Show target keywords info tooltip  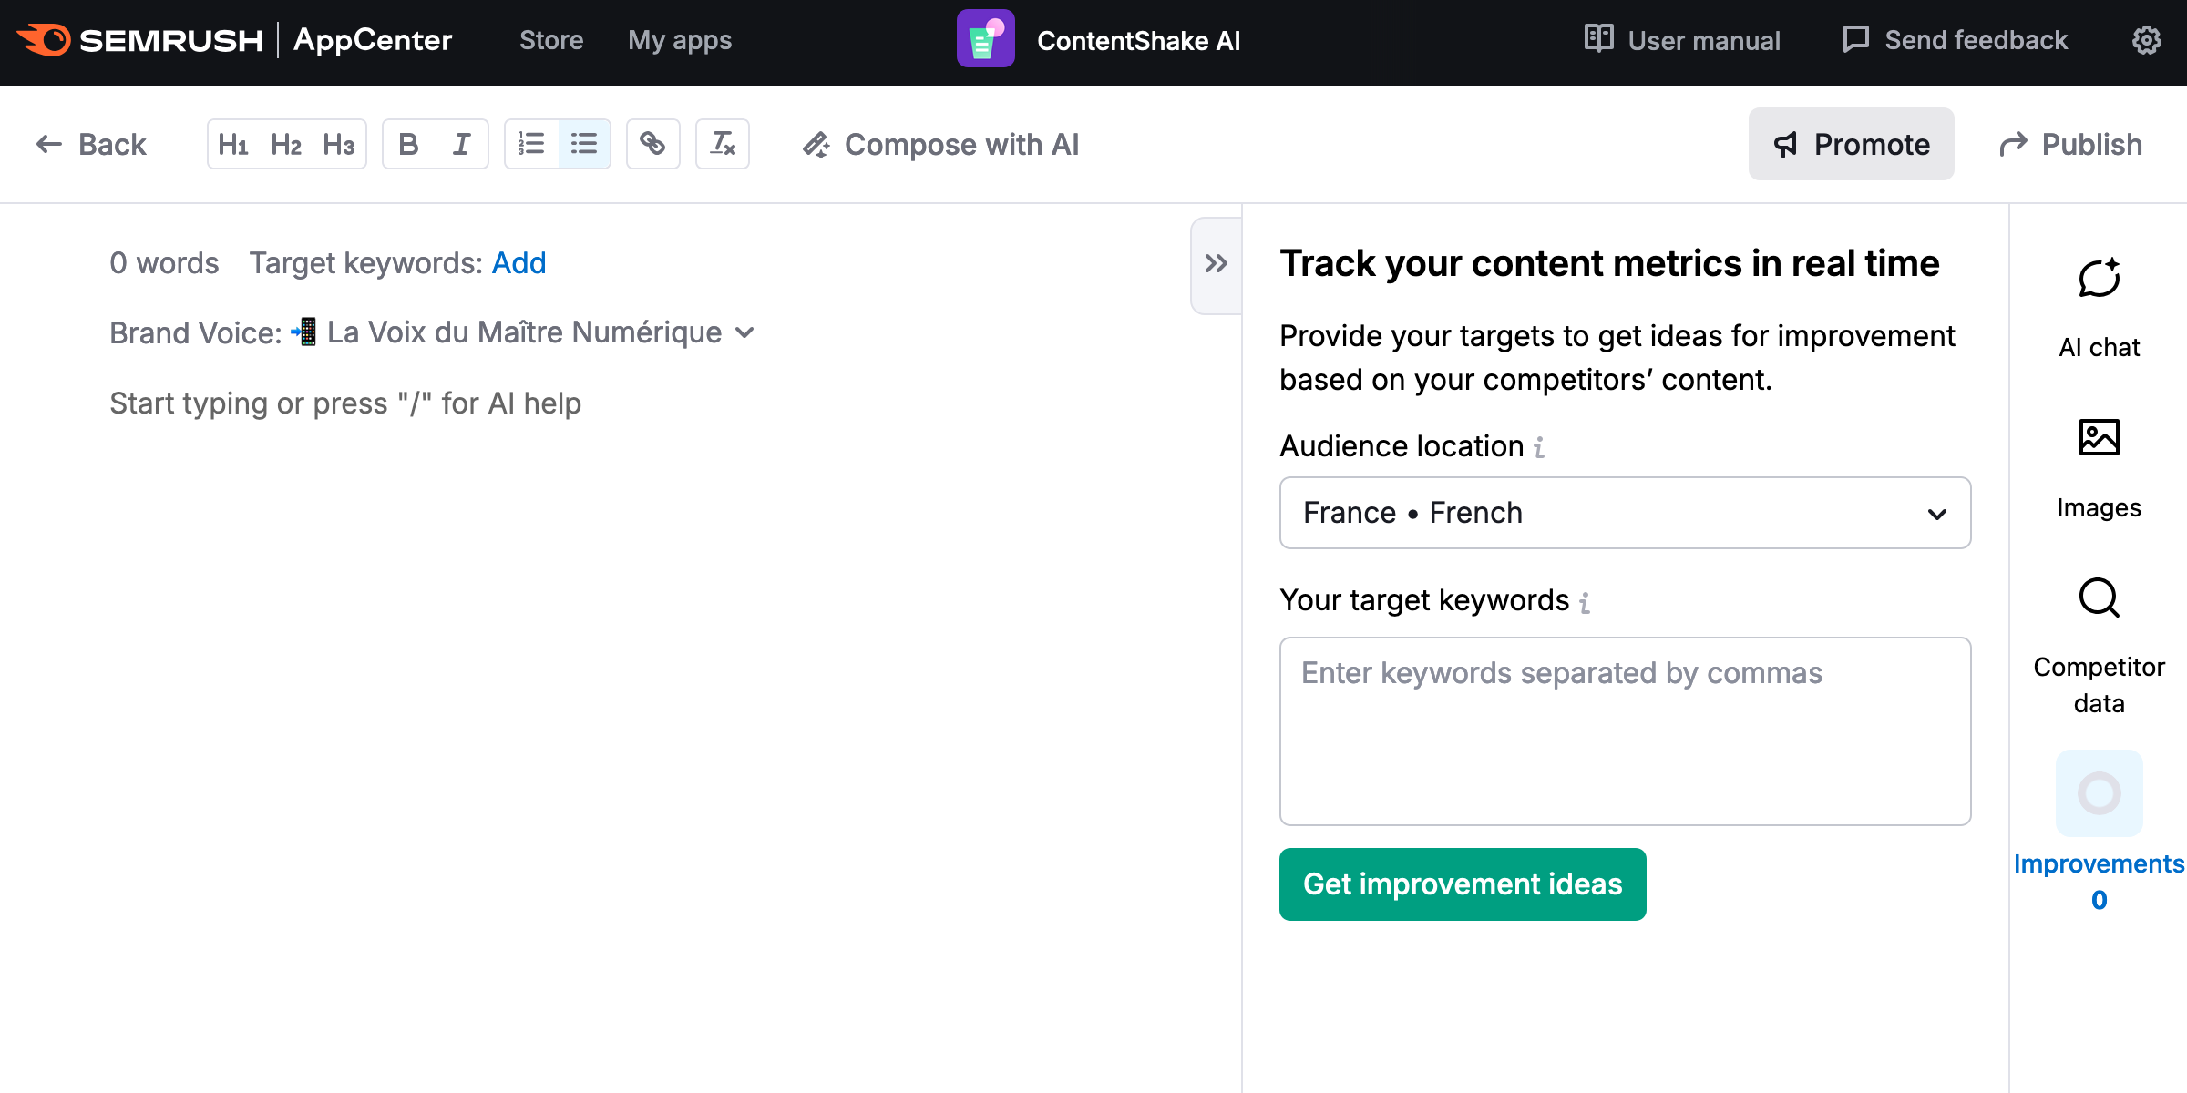[x=1585, y=602]
